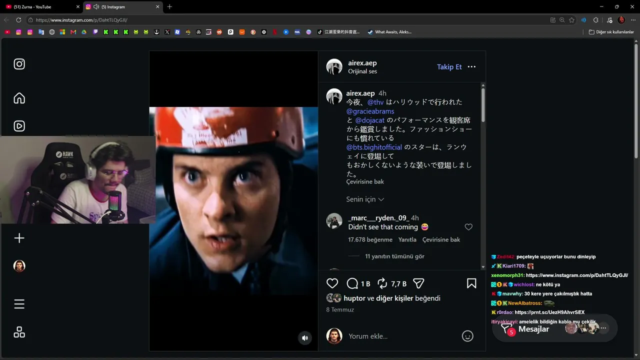Save the post with the bookmark icon

(x=471, y=283)
